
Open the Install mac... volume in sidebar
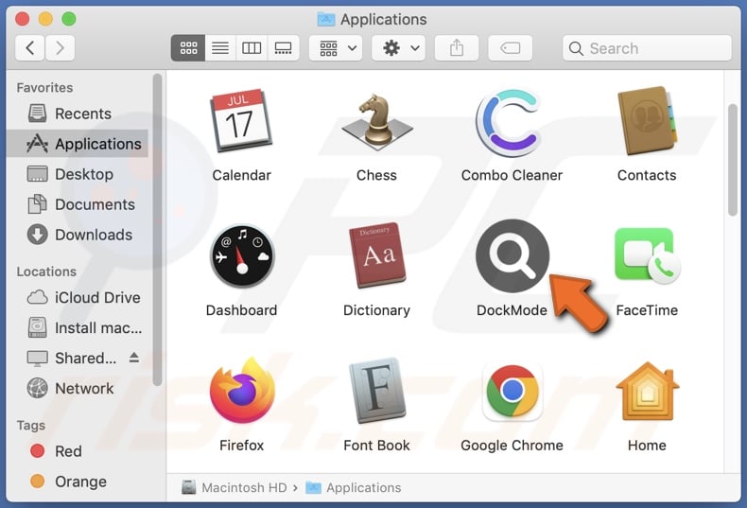click(x=78, y=328)
